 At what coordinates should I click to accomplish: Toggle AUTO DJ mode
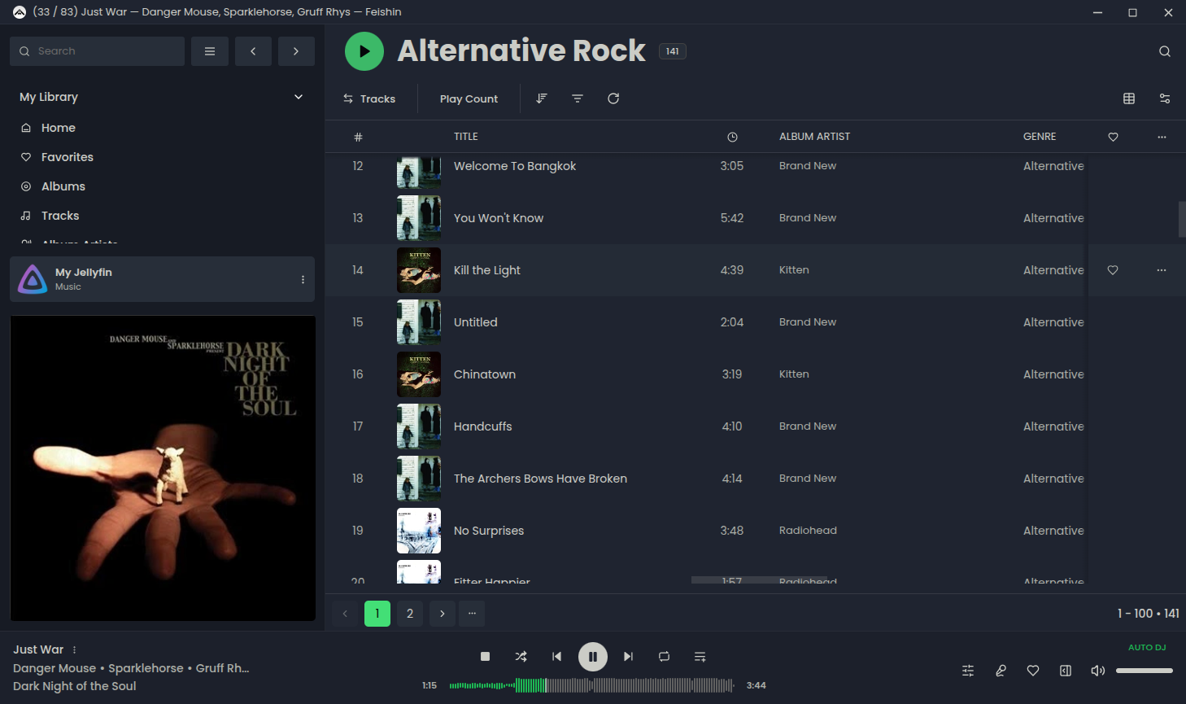click(x=1147, y=648)
